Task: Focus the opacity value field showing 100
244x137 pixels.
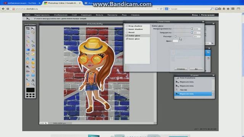Action: click(x=197, y=29)
